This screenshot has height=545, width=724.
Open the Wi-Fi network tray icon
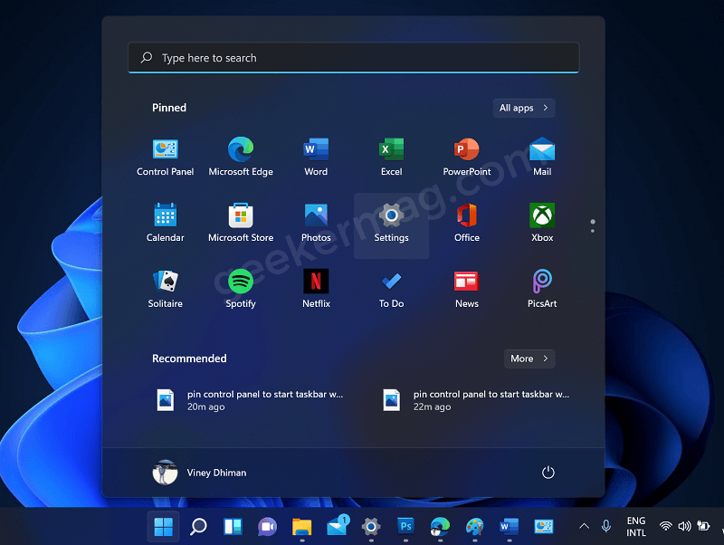[x=665, y=526]
